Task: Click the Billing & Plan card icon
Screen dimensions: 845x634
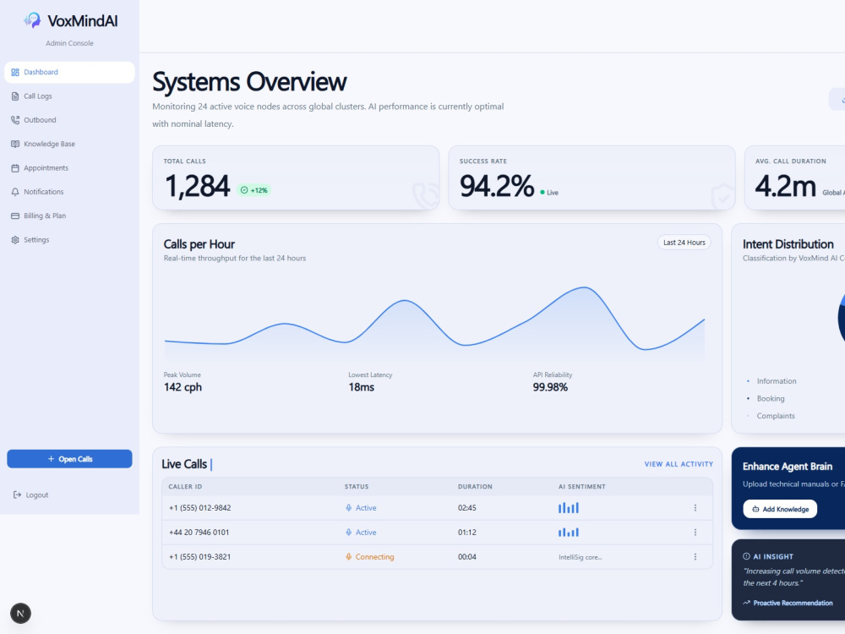Action: tap(15, 216)
